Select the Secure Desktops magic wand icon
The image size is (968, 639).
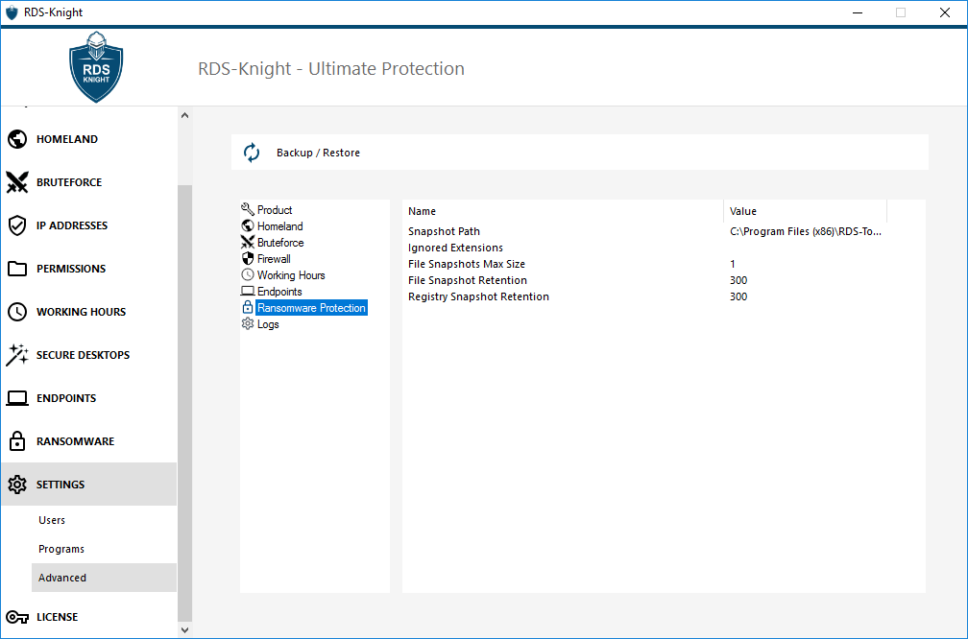[x=17, y=355]
